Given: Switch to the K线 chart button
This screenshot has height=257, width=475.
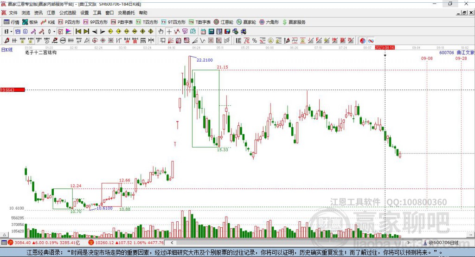Looking at the screenshot, I should (x=48, y=22).
